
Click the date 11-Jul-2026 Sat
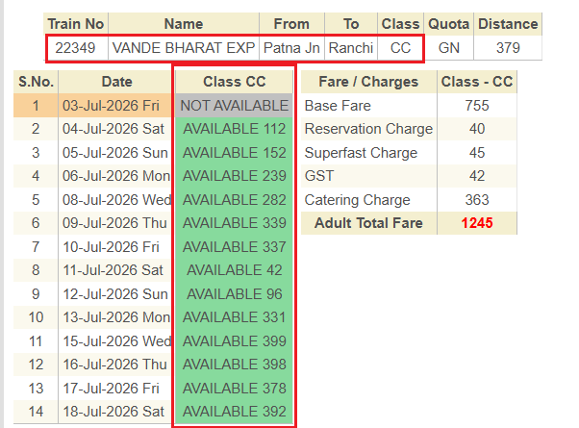coord(113,270)
